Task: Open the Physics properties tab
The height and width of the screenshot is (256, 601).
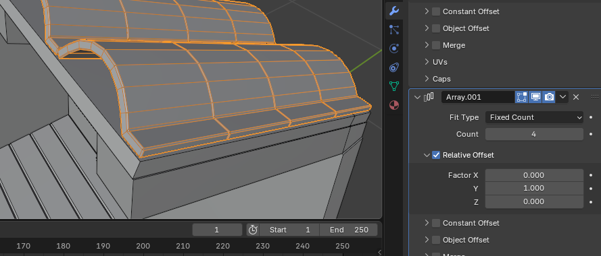Action: tap(394, 49)
